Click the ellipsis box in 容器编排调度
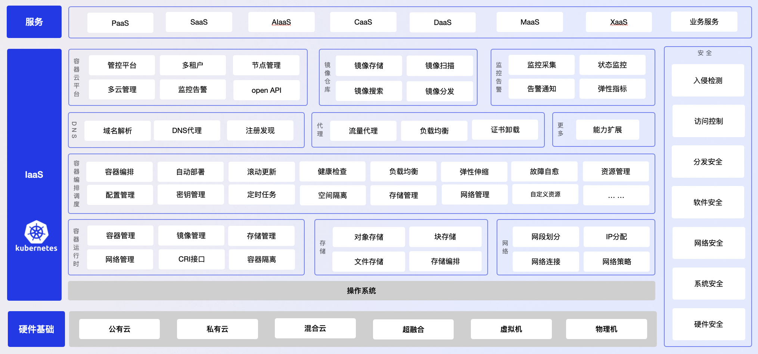The height and width of the screenshot is (354, 758). click(x=616, y=195)
